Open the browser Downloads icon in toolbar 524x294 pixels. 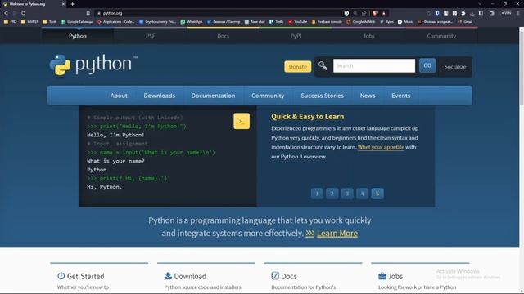coord(472,13)
